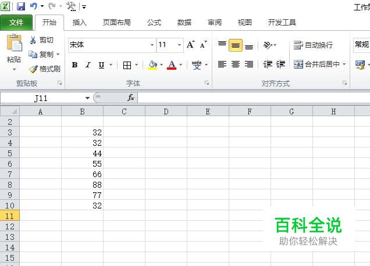
Task: Open the 剪贴板 dialog launcher
Action: [59, 83]
